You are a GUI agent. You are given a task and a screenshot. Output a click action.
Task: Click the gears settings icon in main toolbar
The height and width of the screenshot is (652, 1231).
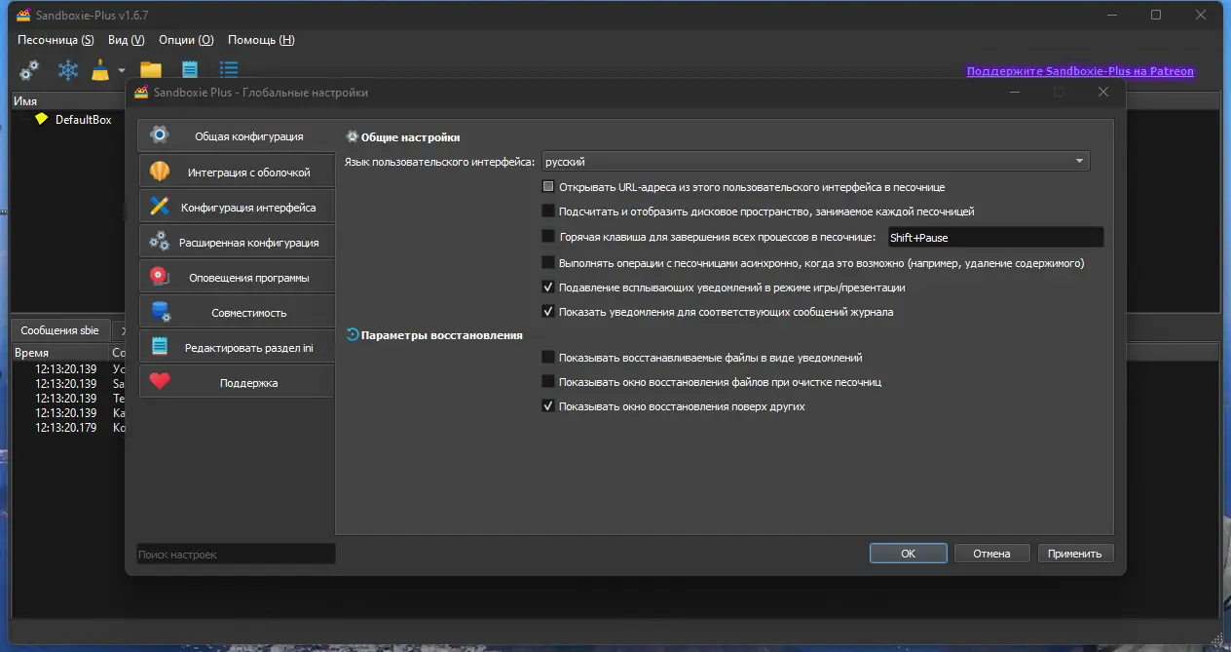pyautogui.click(x=29, y=70)
